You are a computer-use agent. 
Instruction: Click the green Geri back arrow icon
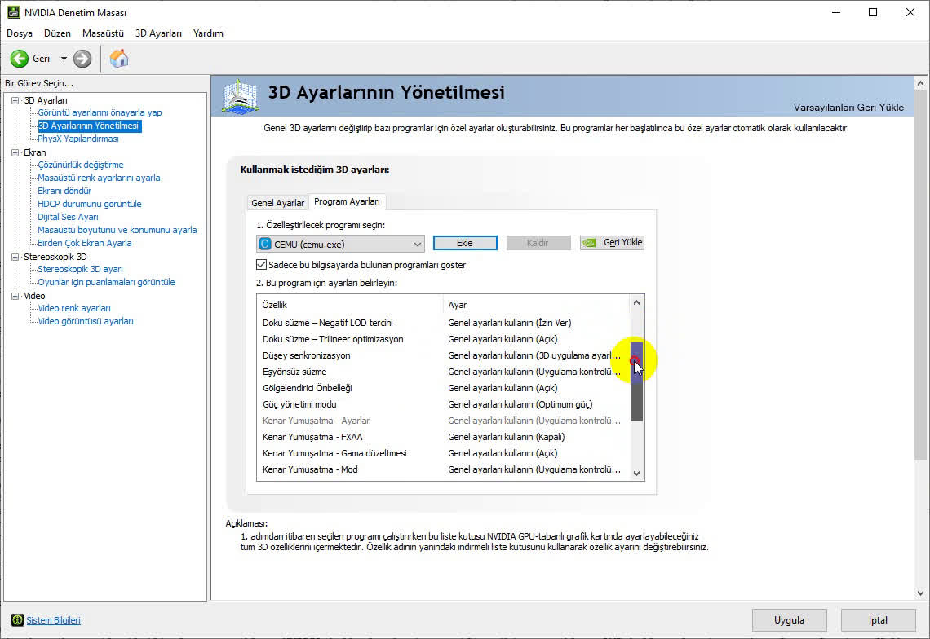tap(19, 59)
